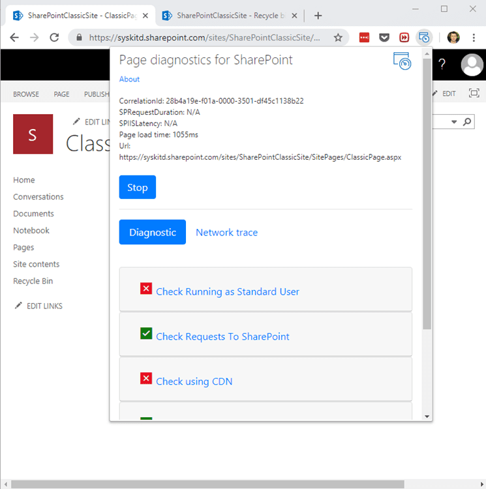
Task: Click popup scrollbar down arrow
Action: click(x=427, y=417)
